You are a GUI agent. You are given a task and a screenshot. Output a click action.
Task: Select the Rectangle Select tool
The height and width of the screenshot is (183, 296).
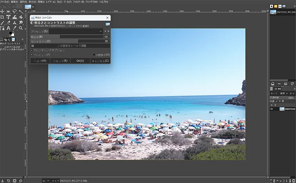[9, 12]
